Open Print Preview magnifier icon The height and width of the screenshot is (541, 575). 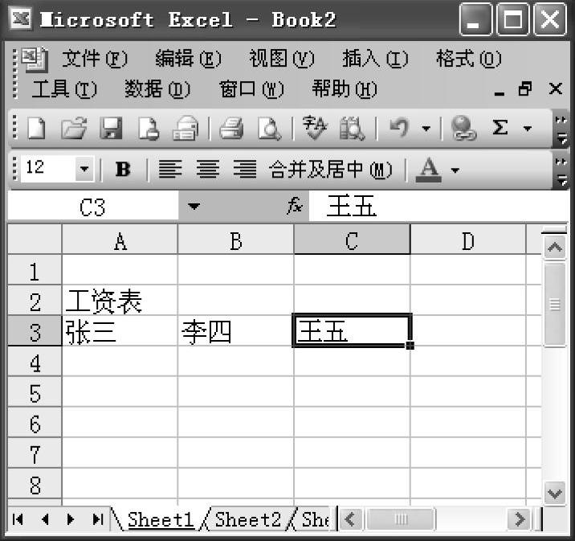(x=270, y=128)
